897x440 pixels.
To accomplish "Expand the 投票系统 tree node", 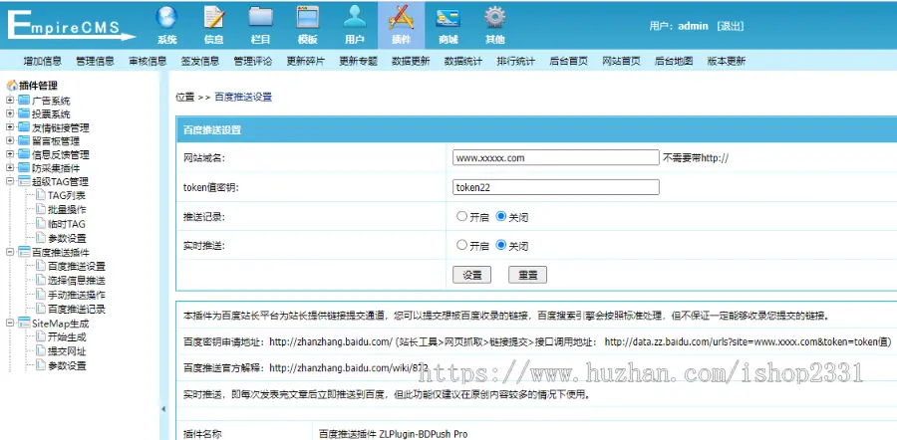I will (10, 113).
